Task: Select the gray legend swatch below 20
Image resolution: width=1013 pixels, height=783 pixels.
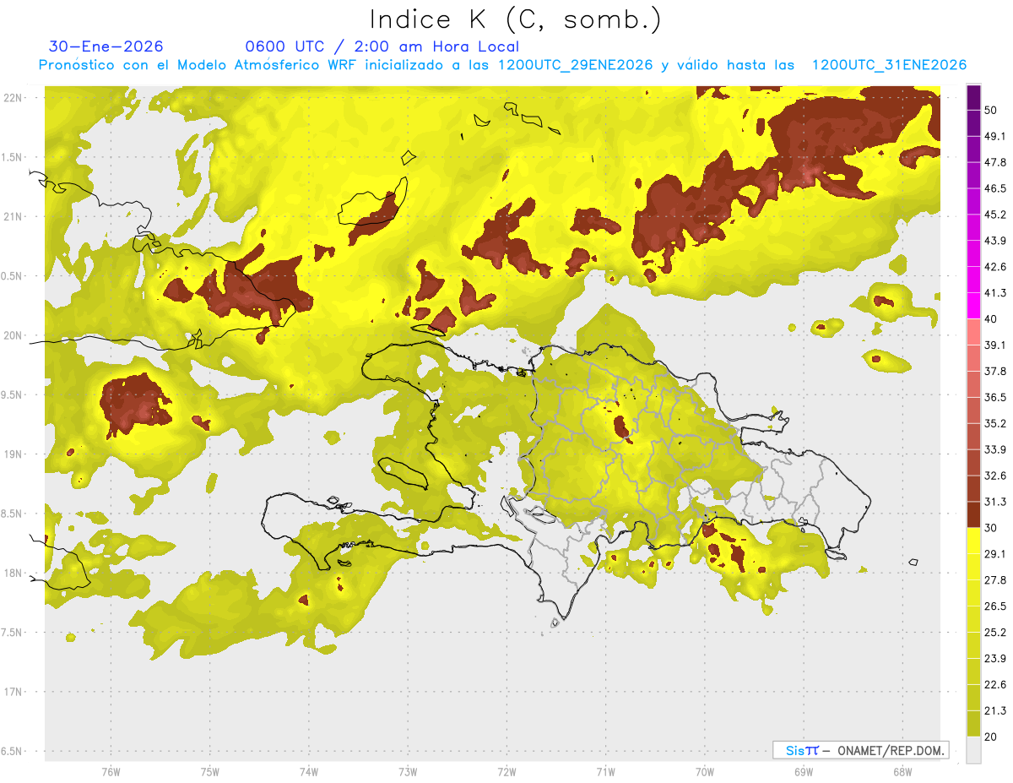Action: (x=973, y=750)
